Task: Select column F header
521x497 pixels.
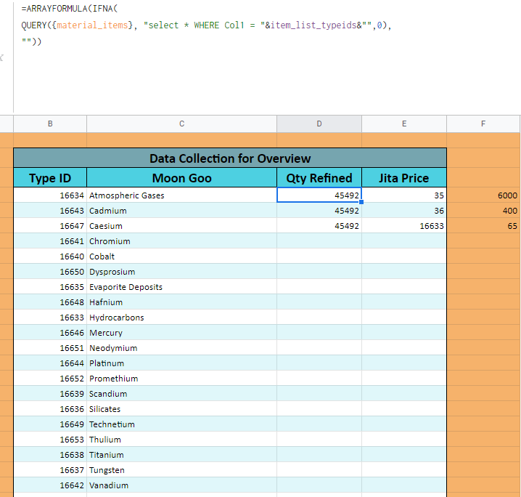Action: pyautogui.click(x=483, y=124)
